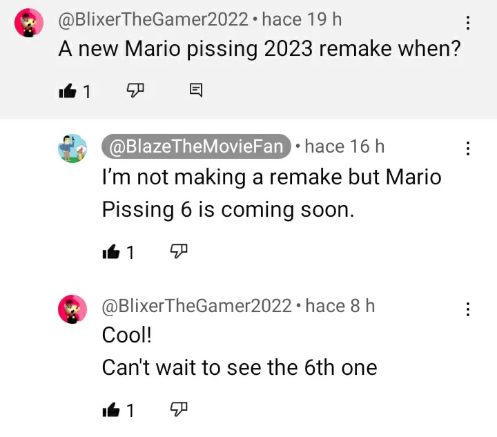This screenshot has height=437, width=497.
Task: Open @BlixerTheGamer2022 username on the last reply
Action: 197,306
